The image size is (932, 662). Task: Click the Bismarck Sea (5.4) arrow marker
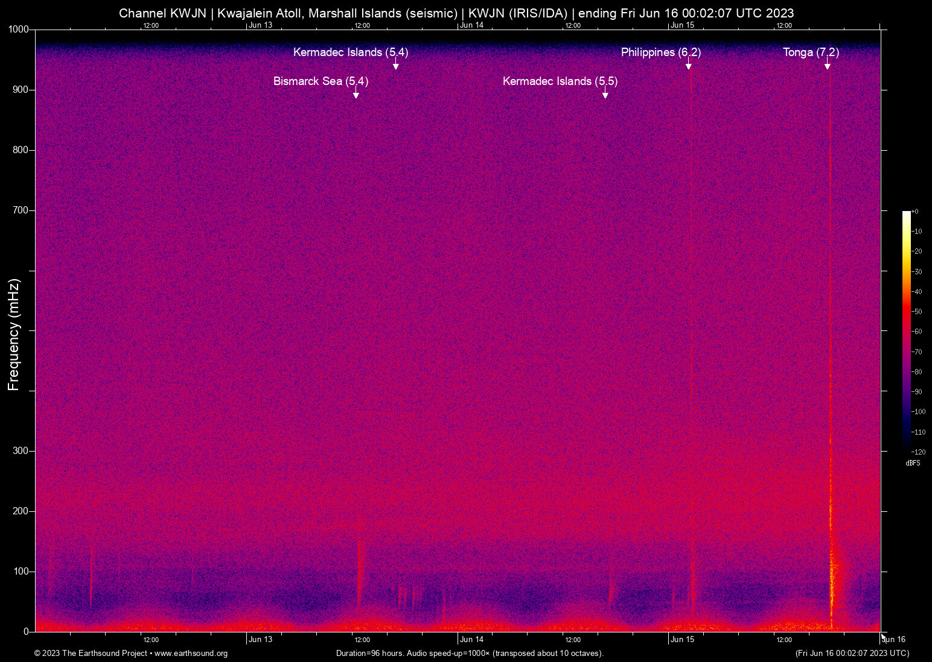356,95
